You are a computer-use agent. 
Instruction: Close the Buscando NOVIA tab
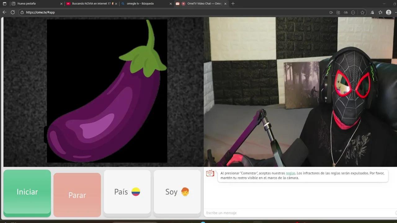116,4
